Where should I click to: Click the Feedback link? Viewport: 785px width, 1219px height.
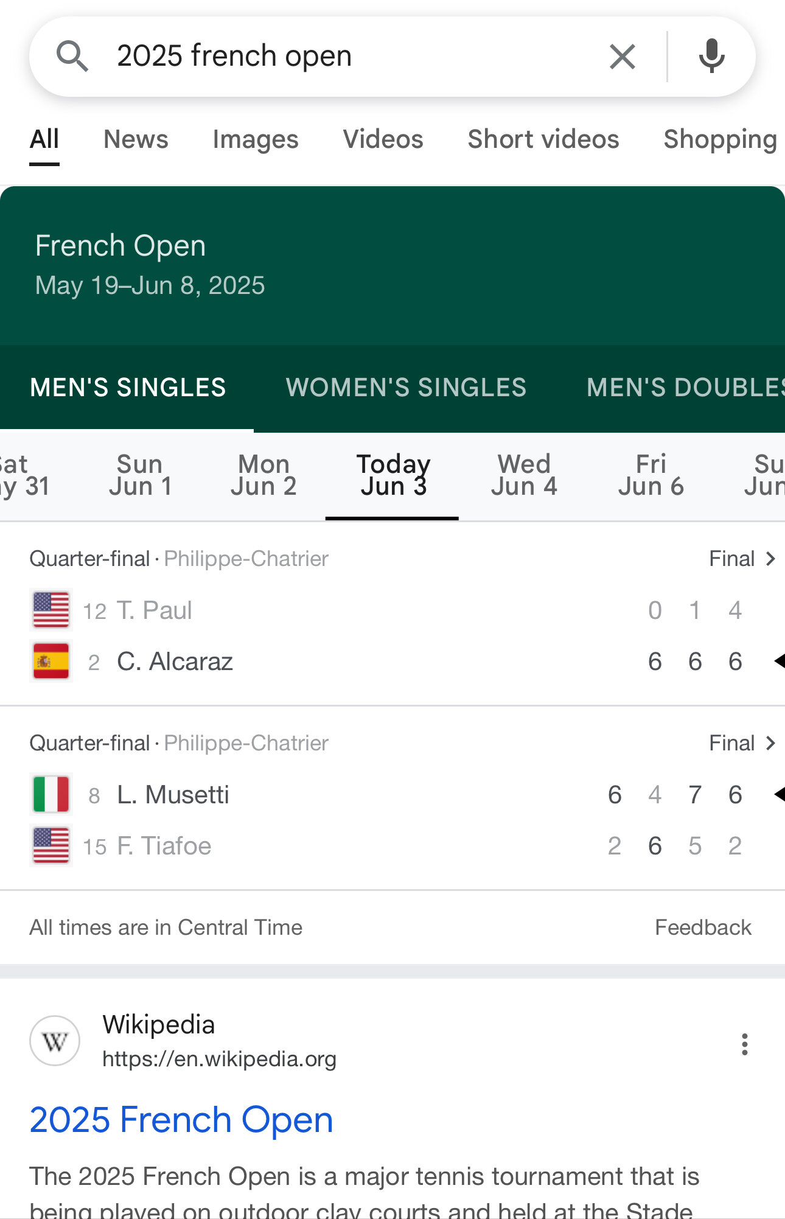(703, 927)
